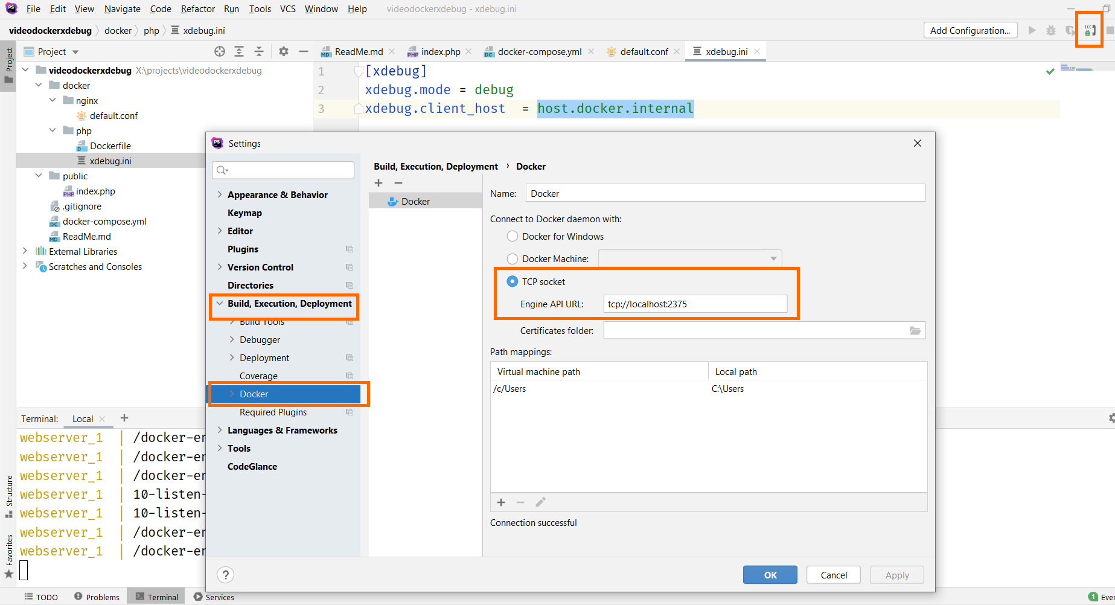Image resolution: width=1115 pixels, height=605 pixels.
Task: Click the help question mark button
Action: point(225,575)
